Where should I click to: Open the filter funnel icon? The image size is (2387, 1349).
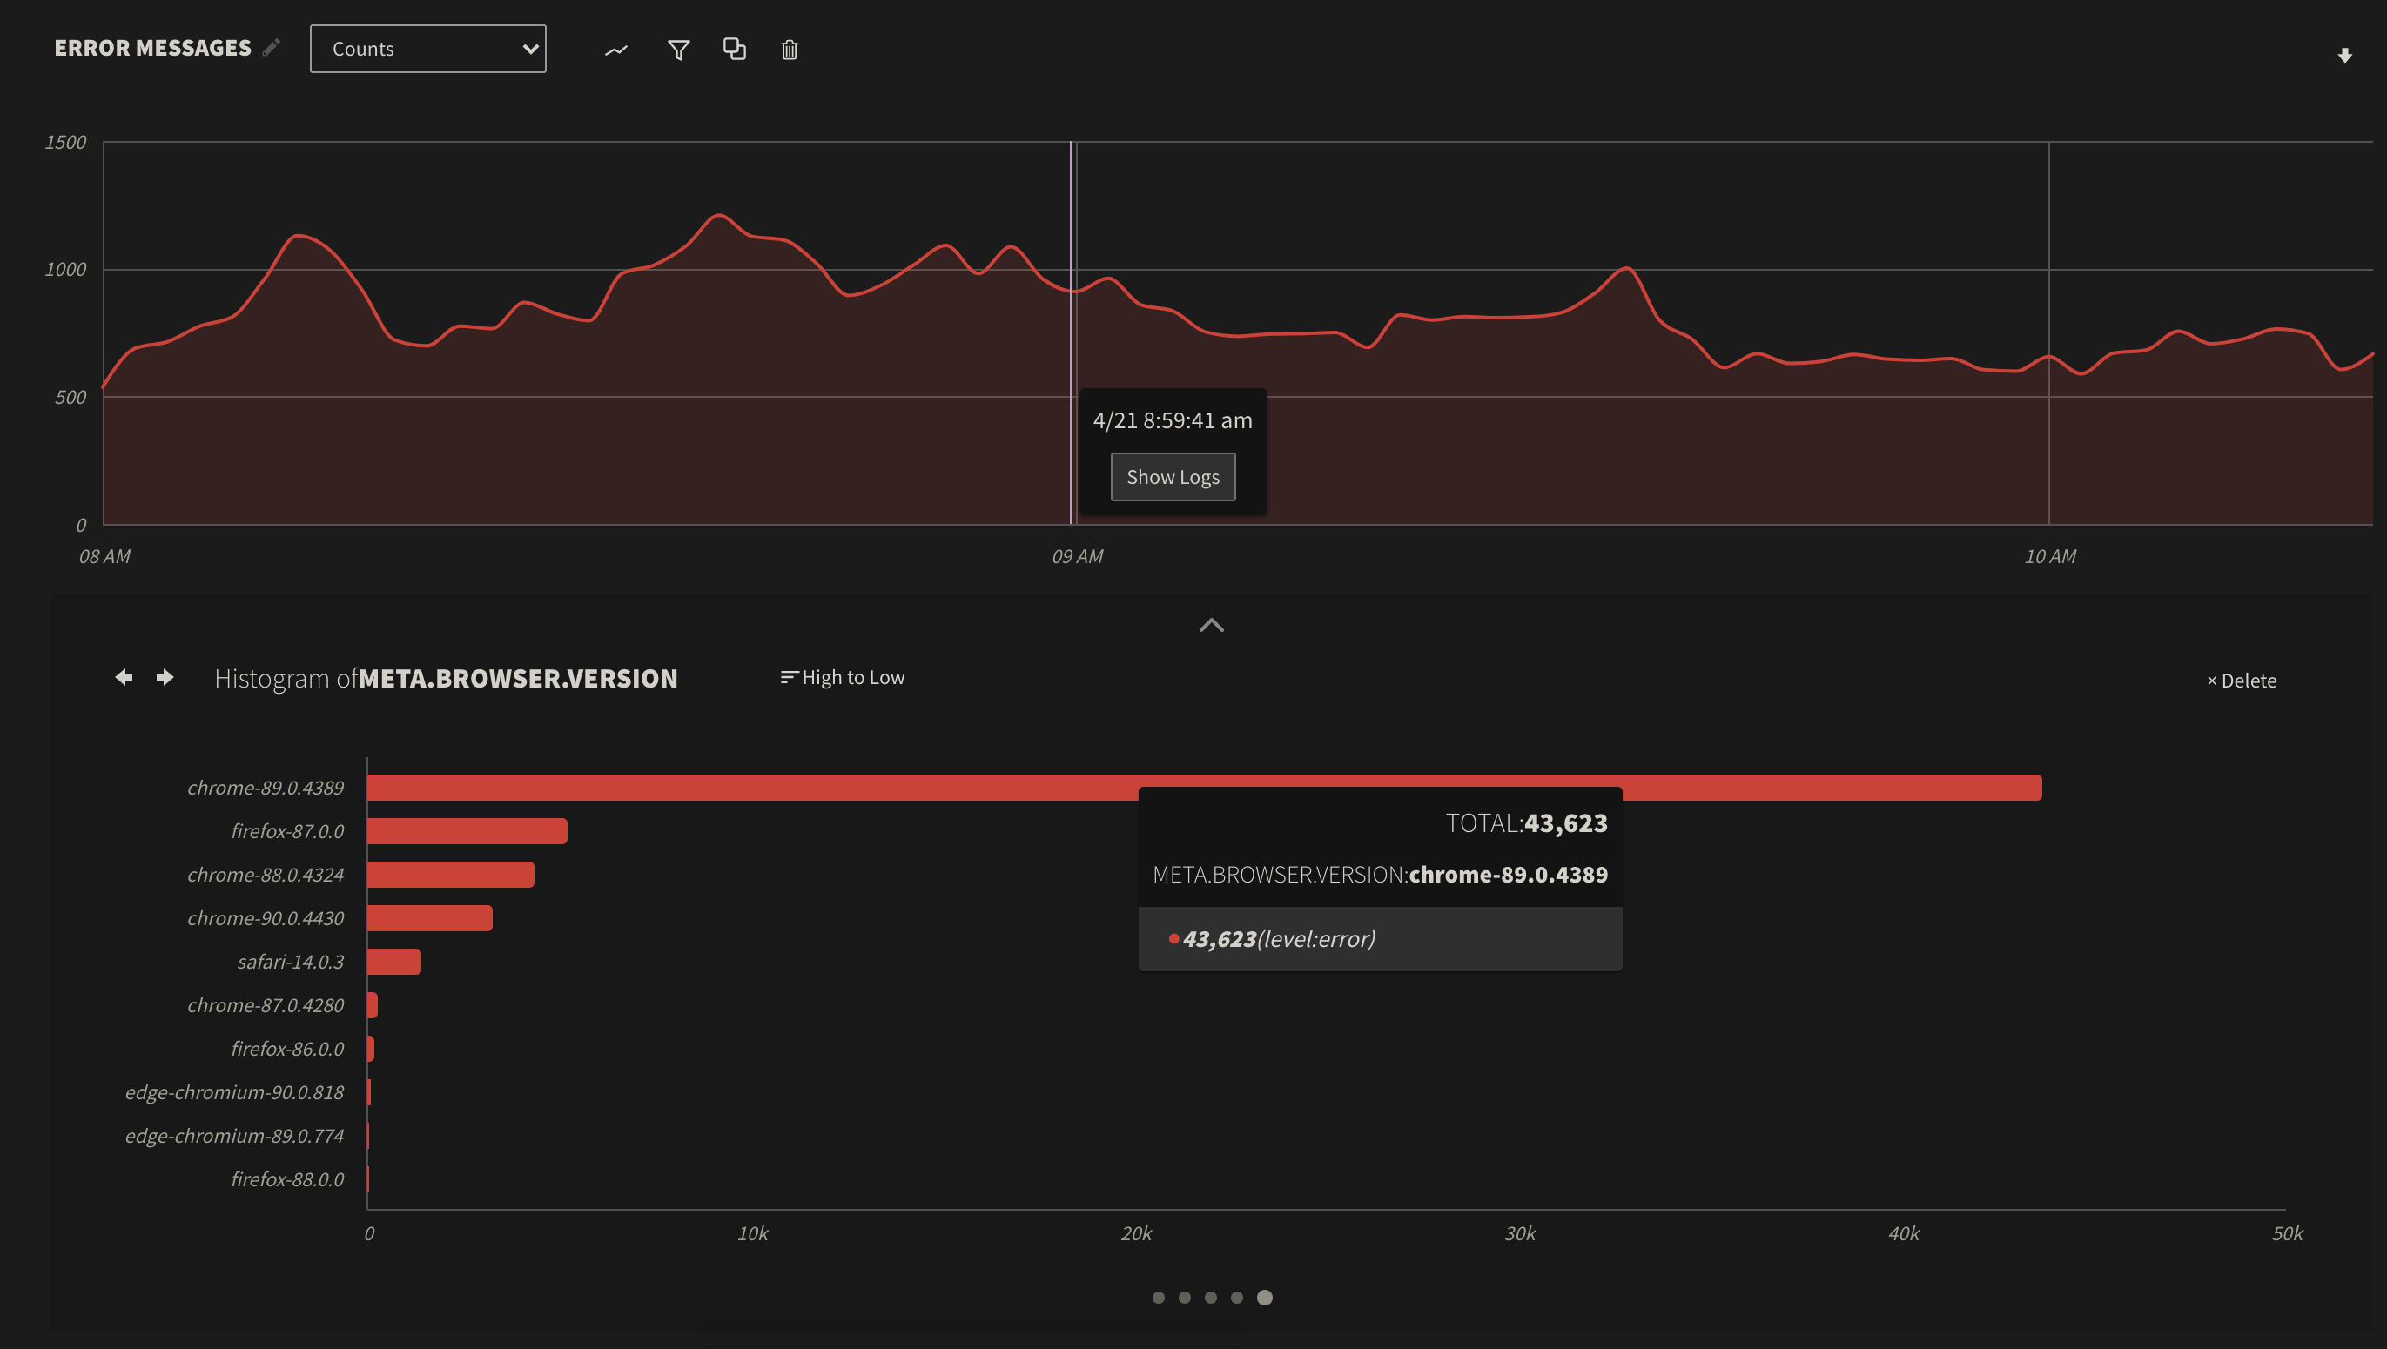click(x=678, y=50)
